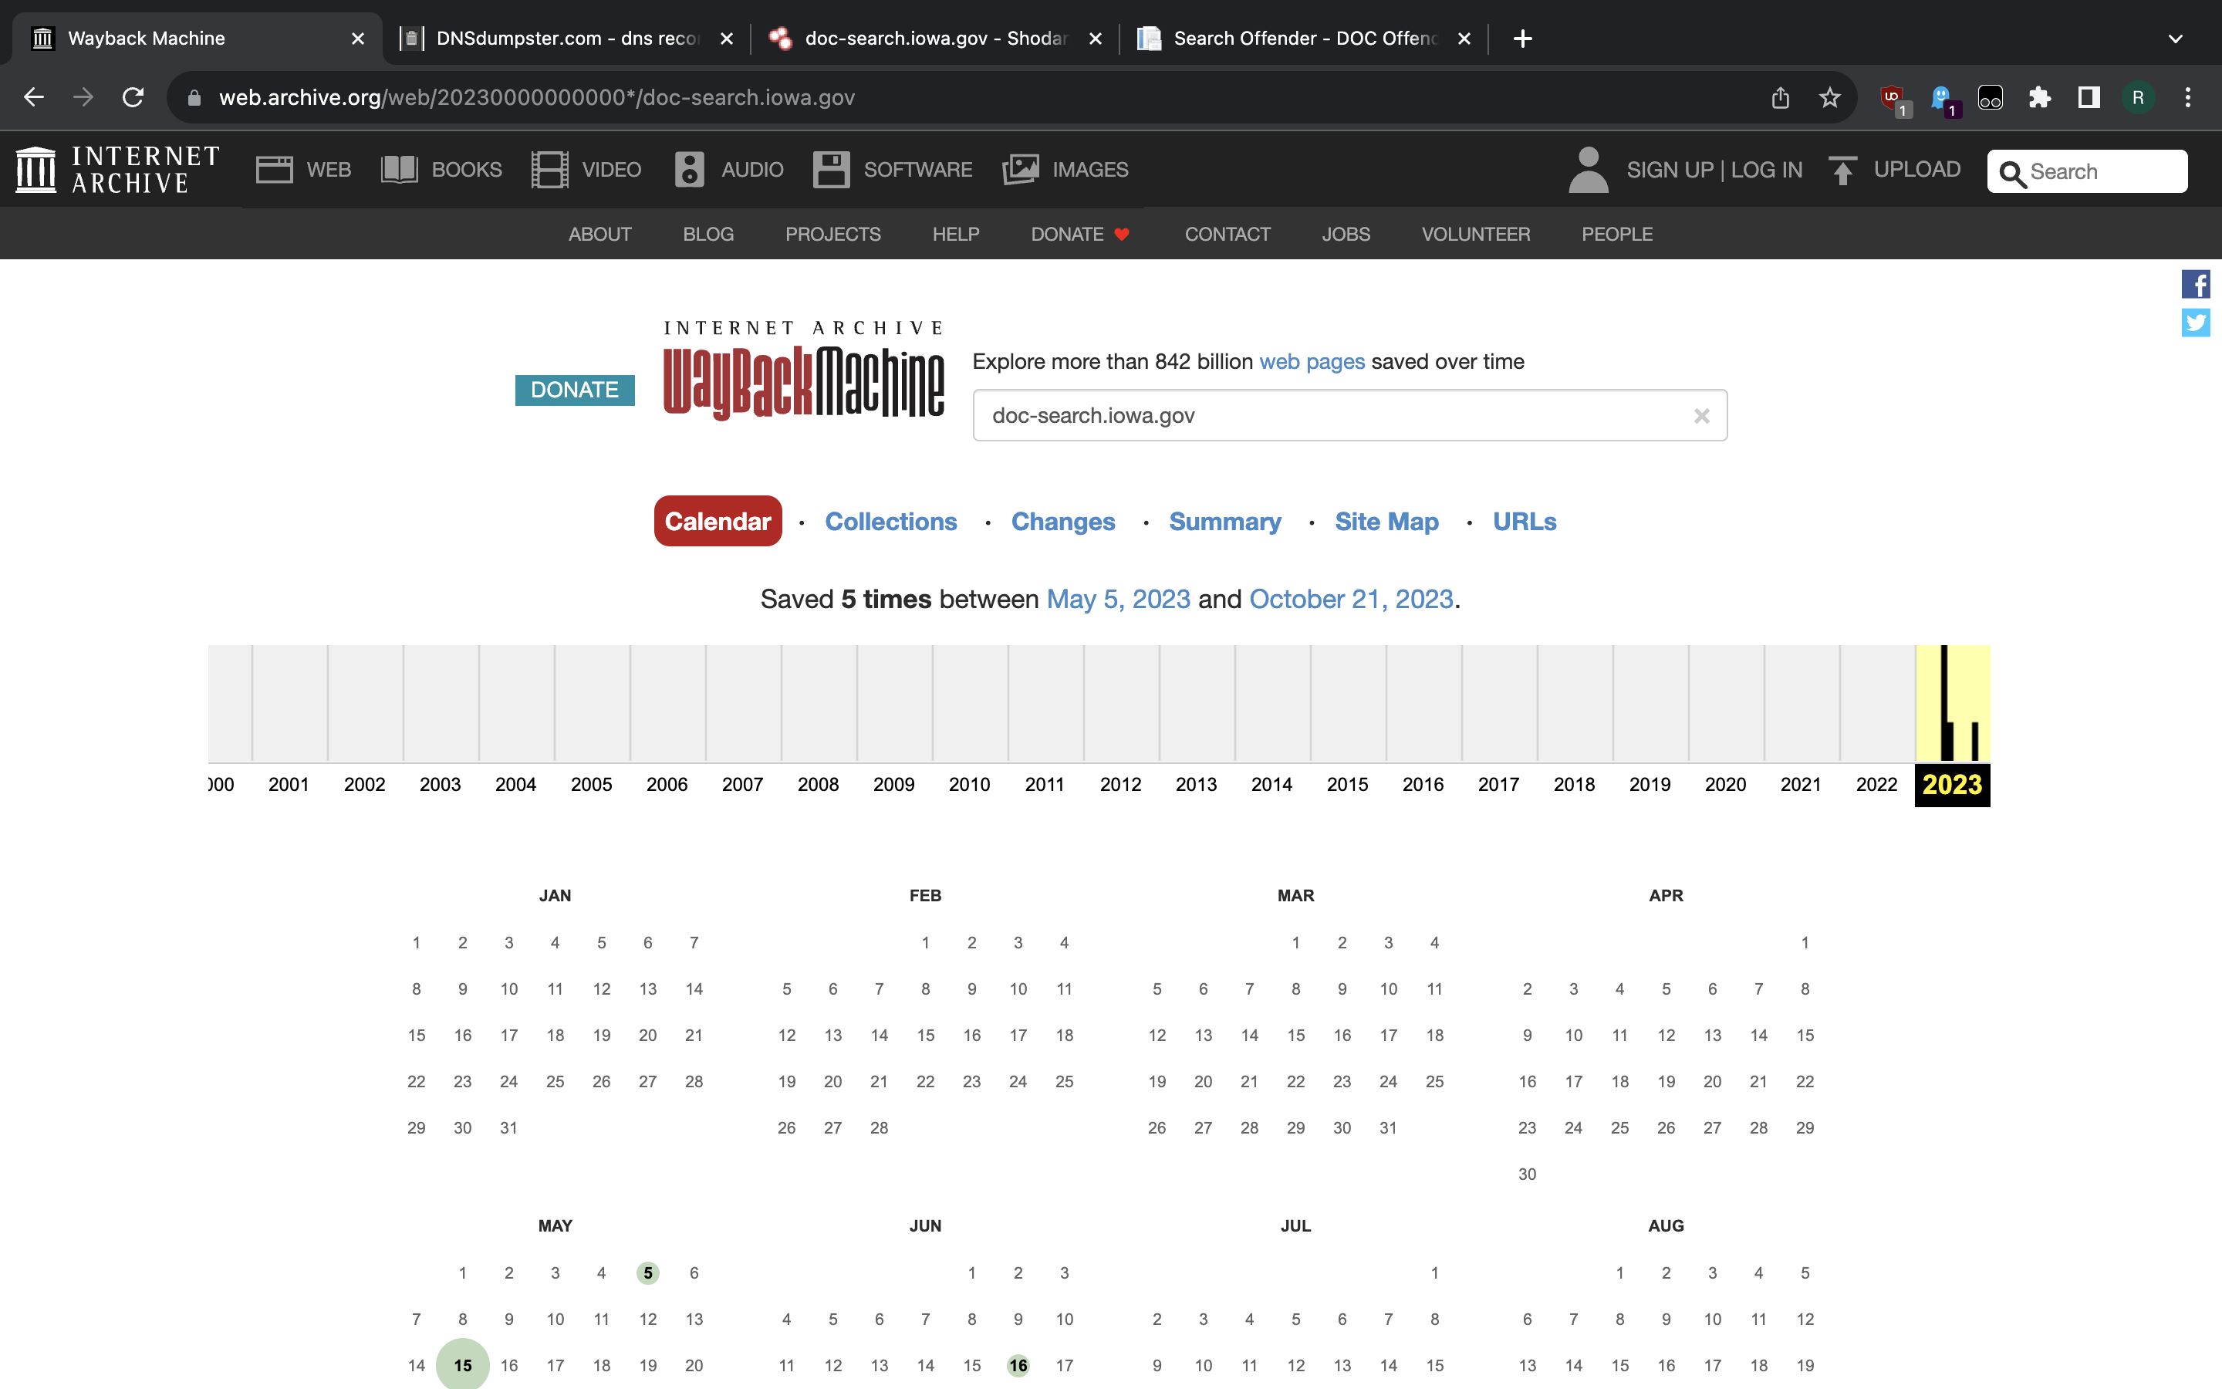Close the Search Offender tab
This screenshot has width=2222, height=1389.
click(1464, 39)
